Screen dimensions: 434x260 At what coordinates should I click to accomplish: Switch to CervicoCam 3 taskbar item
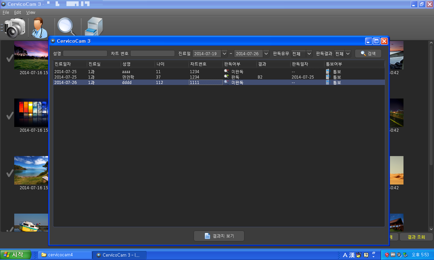[119, 255]
